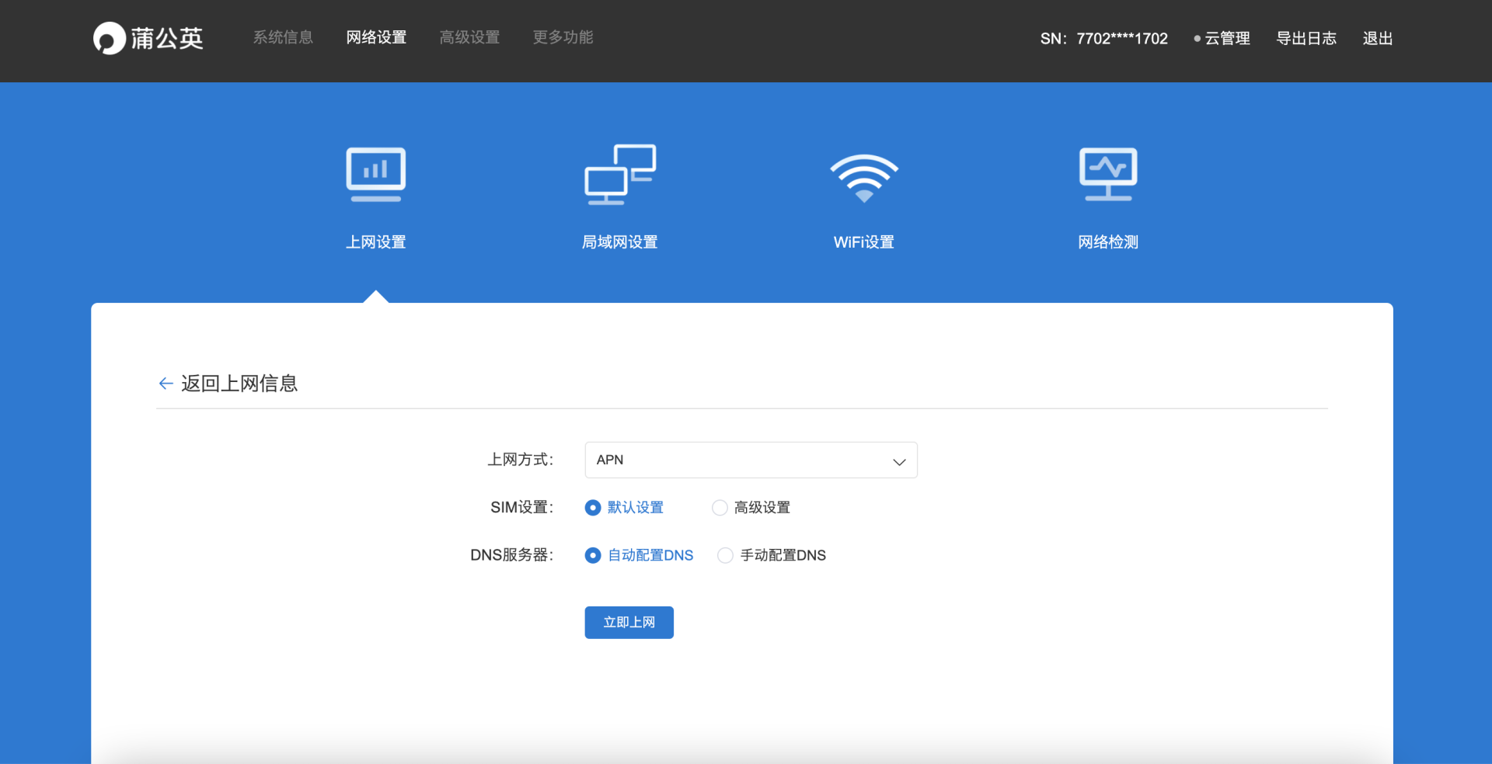Open the top 高级设置 menu
The width and height of the screenshot is (1492, 764).
469,37
